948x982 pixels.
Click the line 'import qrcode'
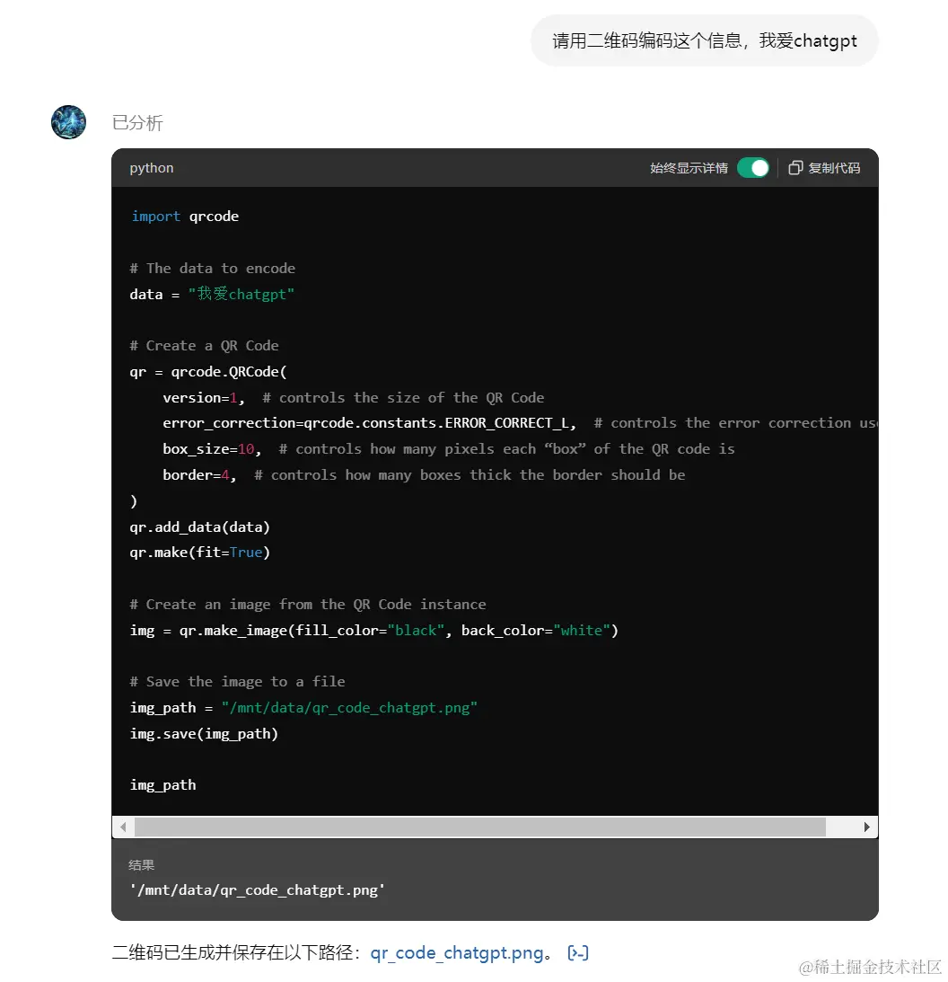[x=185, y=216]
